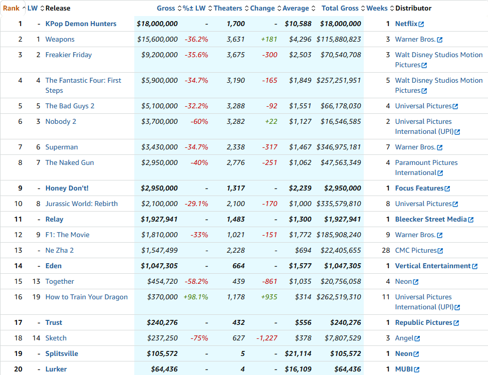Sort by the Total Gross column header
The height and width of the screenshot is (375, 488).
[340, 8]
